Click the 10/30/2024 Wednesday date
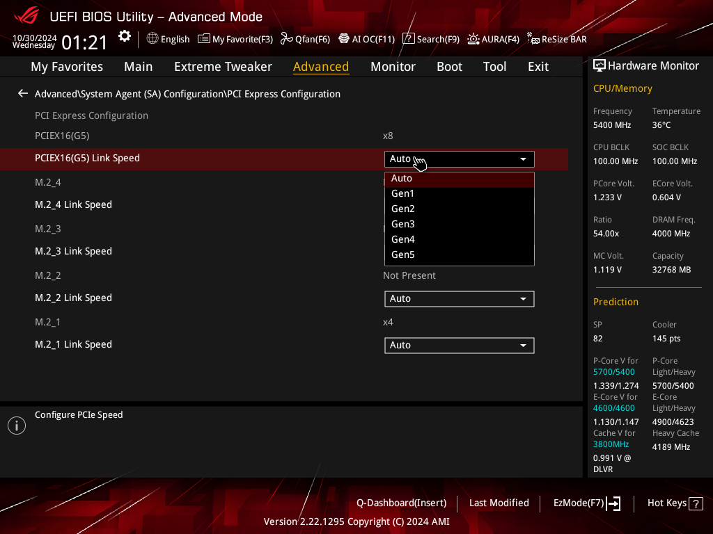The image size is (713, 534). tap(35, 41)
